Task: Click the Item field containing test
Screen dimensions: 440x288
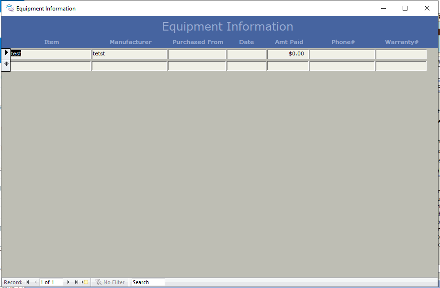Action: (x=51, y=54)
